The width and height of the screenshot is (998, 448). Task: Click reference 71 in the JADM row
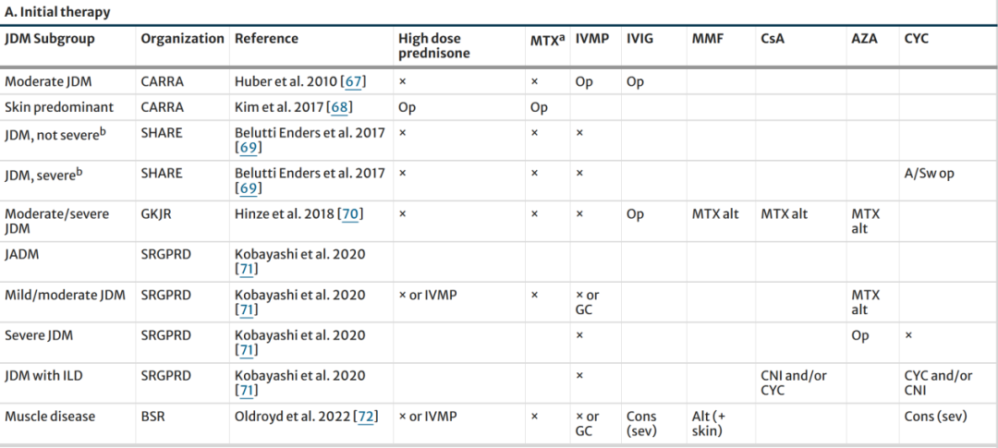(x=248, y=269)
